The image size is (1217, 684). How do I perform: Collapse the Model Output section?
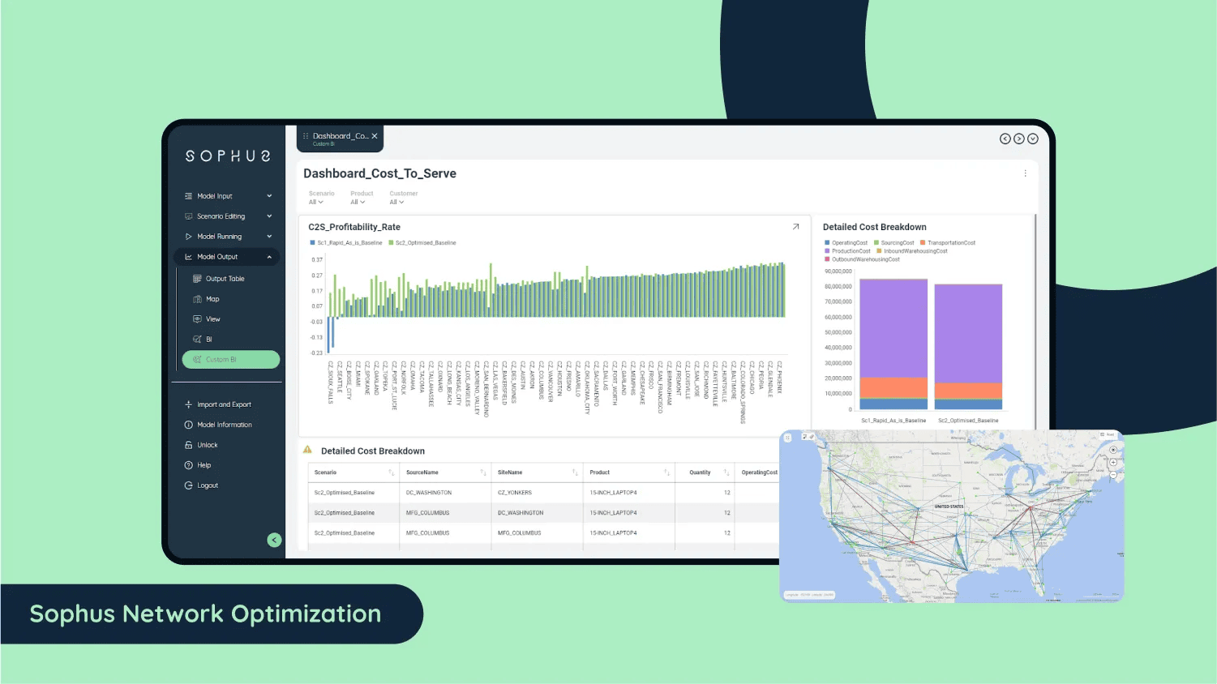[269, 256]
